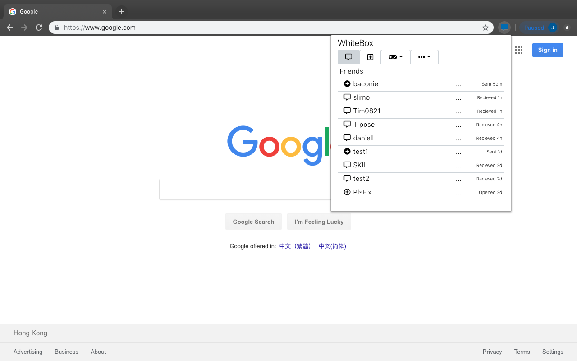Select friend name PlsFix
This screenshot has height=361, width=577.
pyautogui.click(x=362, y=192)
